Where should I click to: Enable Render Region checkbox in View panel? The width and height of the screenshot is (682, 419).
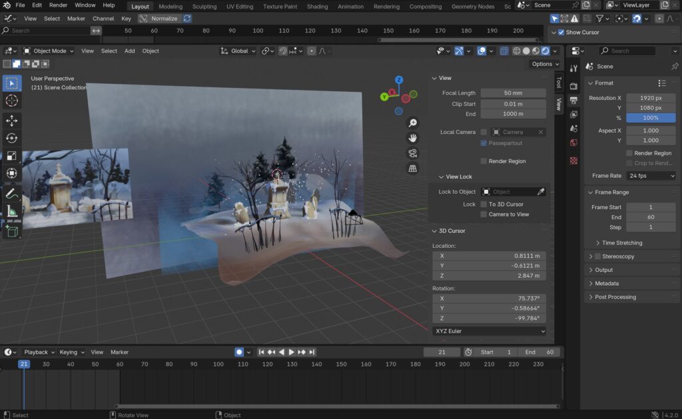point(484,161)
